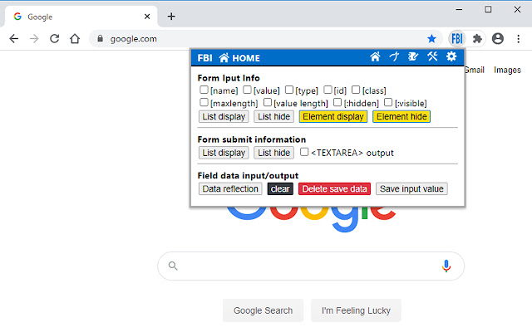Click List display under Form submit information

(224, 153)
